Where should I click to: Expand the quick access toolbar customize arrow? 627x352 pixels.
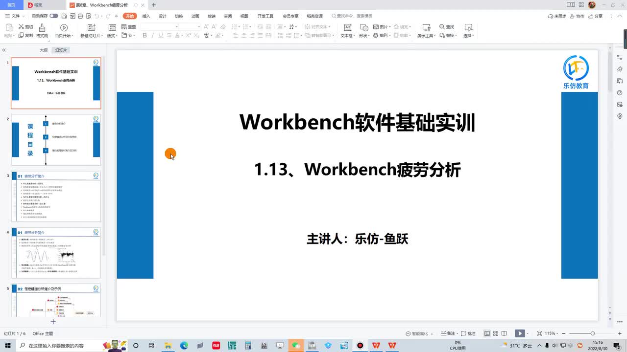[116, 16]
